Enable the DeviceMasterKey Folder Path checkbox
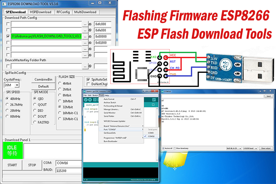 pos(8,66)
